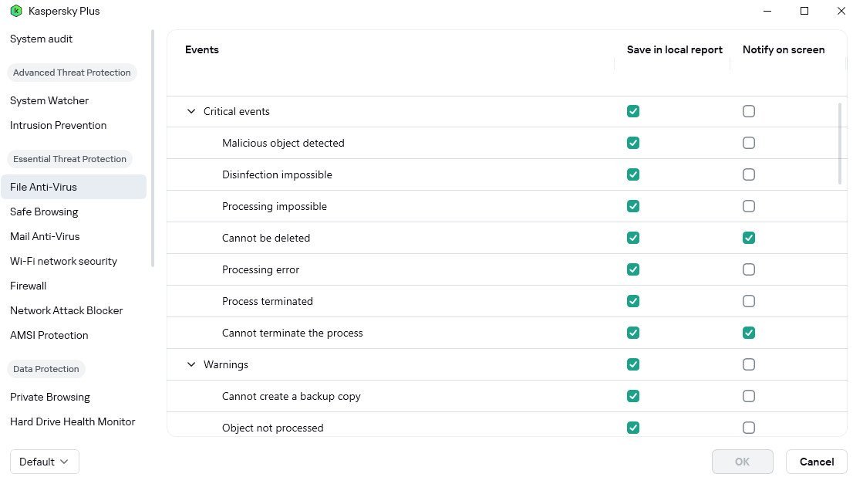The image size is (853, 484).
Task: Minimize the Kaspersky Plus window
Action: 767,11
